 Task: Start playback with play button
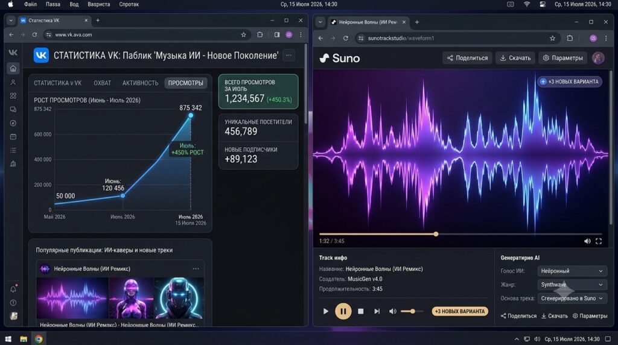pos(325,311)
